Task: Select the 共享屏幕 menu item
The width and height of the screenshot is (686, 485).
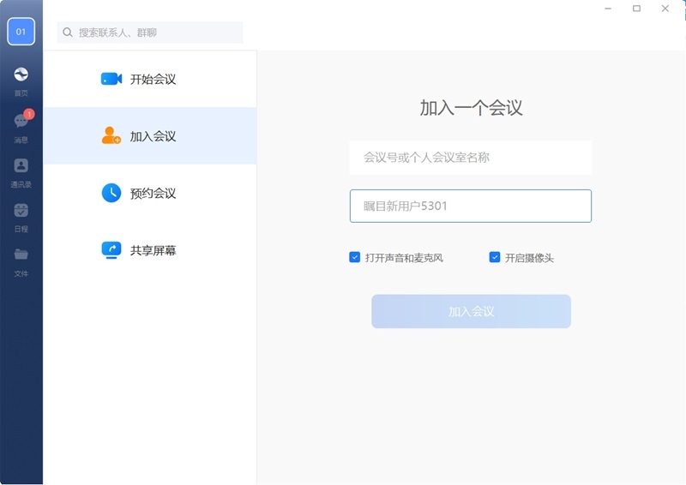Action: [x=150, y=250]
